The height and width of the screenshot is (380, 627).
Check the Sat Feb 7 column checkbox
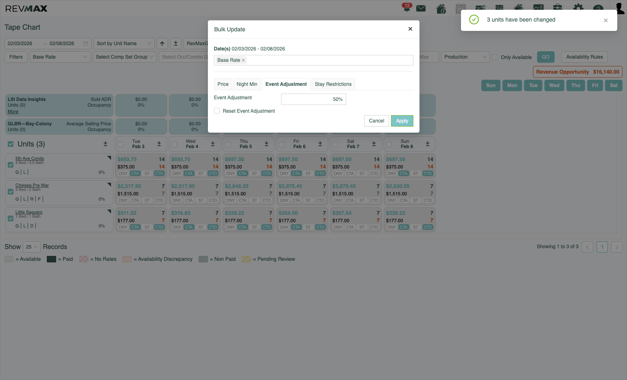pyautogui.click(x=335, y=144)
